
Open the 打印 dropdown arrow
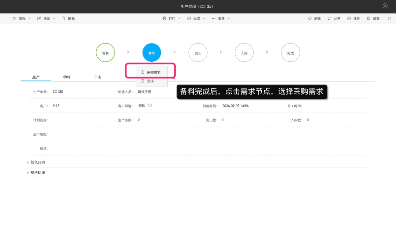(180, 18)
